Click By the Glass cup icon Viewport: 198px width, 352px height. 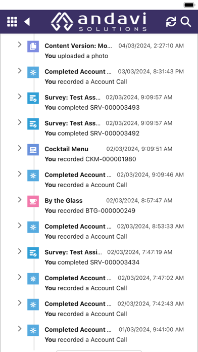point(33,201)
